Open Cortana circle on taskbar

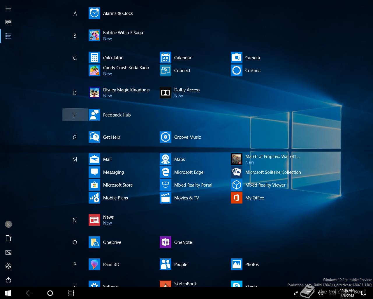tap(50, 293)
